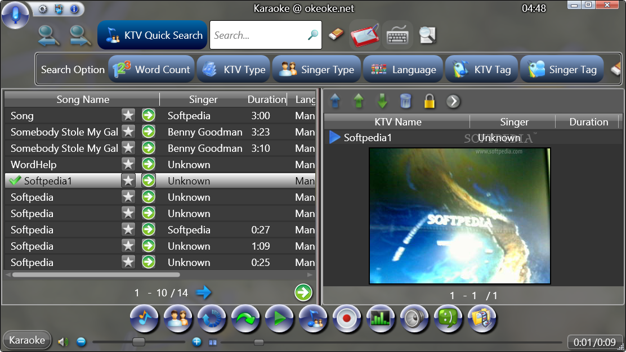The height and width of the screenshot is (352, 626).
Task: Click the volume slider handle
Action: (x=138, y=342)
